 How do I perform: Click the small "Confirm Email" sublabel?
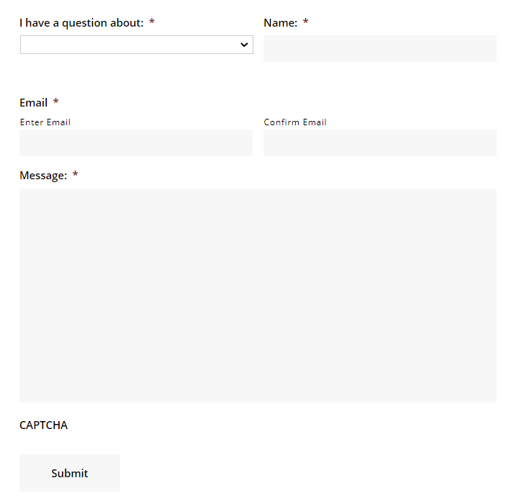pos(295,122)
